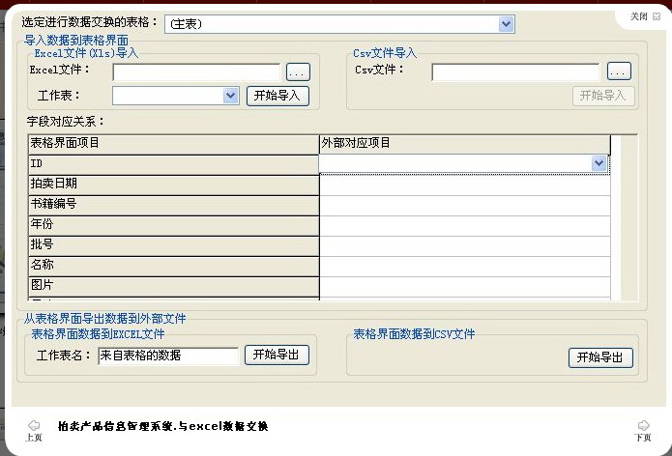
Task: Click external mapping cell for 书籍编号
Action: click(x=465, y=206)
